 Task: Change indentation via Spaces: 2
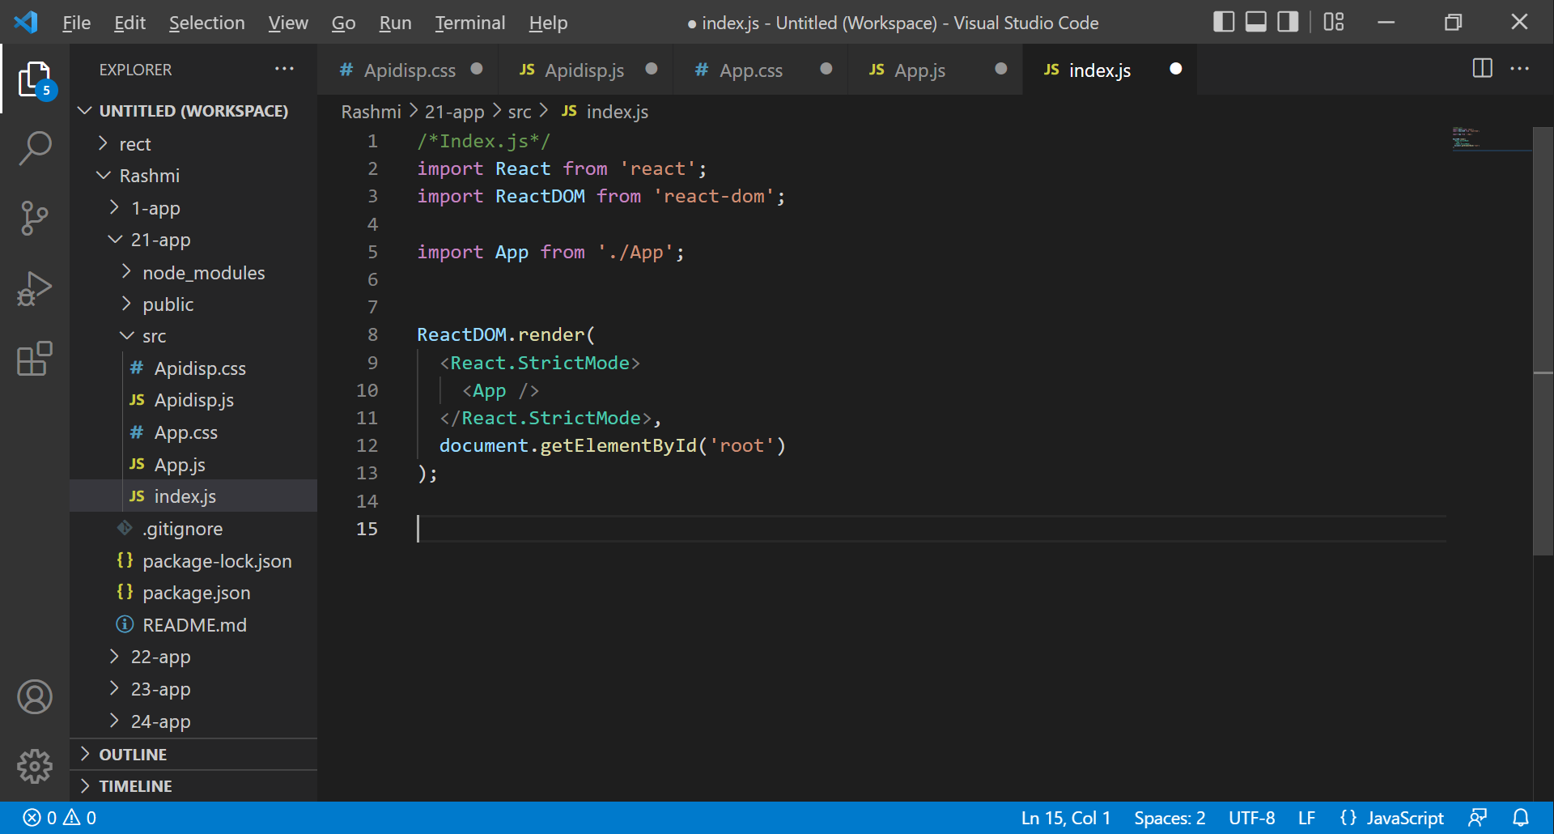click(1170, 818)
